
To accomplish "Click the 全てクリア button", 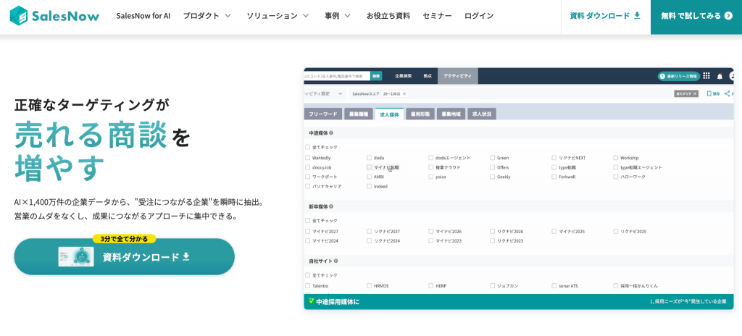I will pyautogui.click(x=686, y=93).
